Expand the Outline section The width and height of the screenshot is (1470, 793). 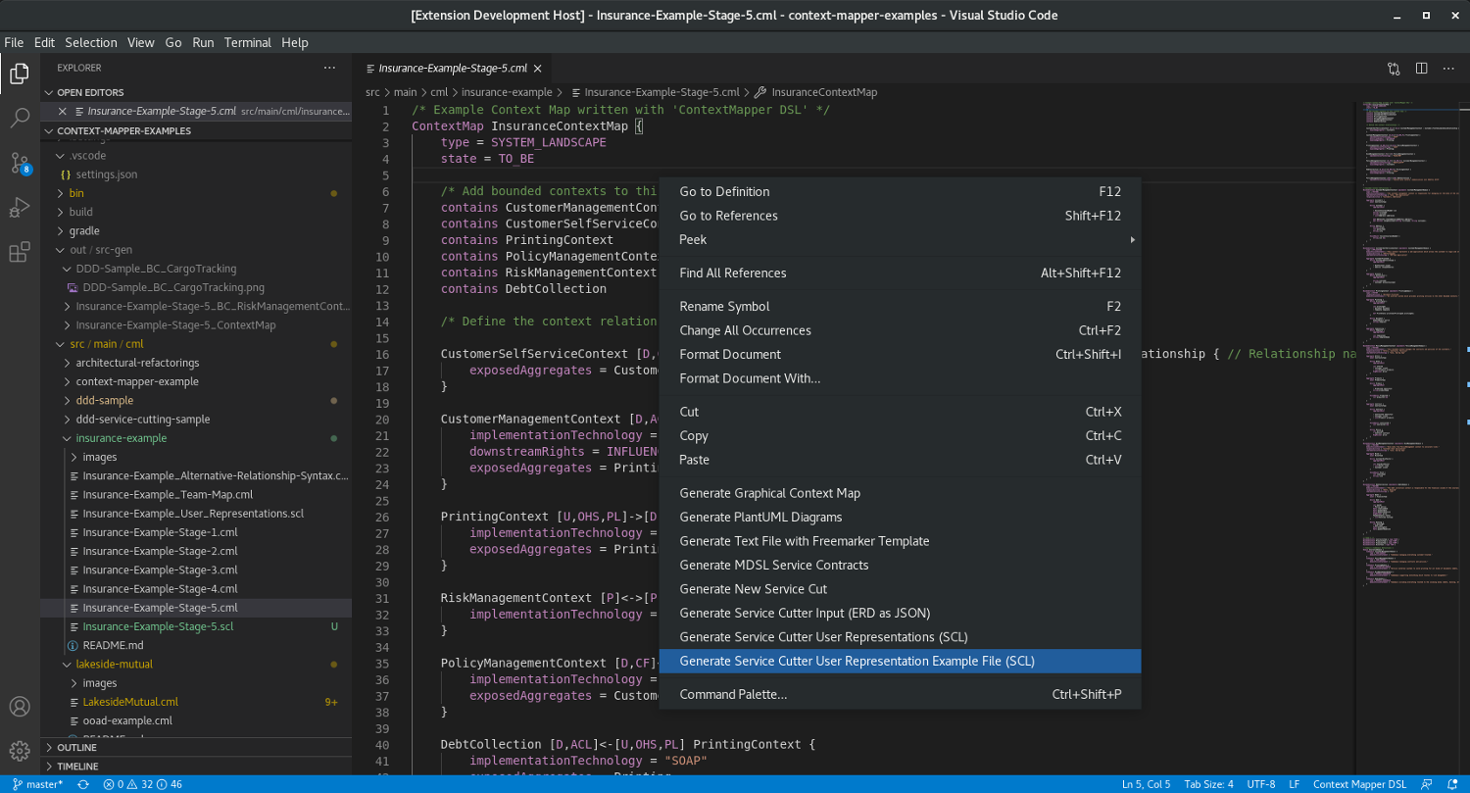[196, 747]
